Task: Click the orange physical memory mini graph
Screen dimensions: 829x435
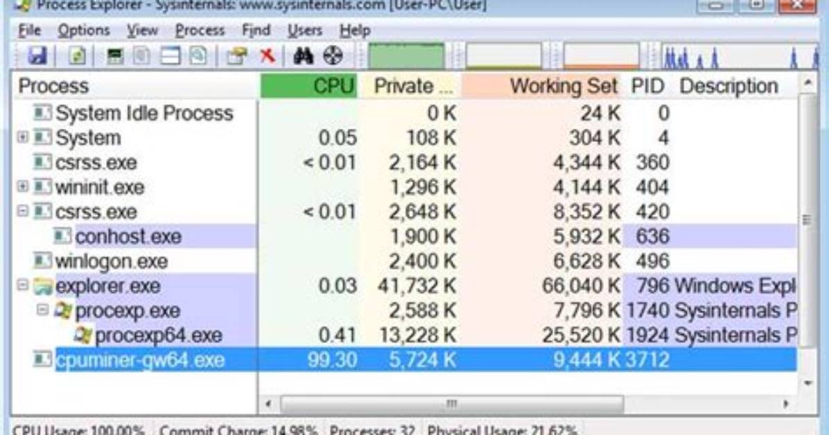Action: (601, 56)
